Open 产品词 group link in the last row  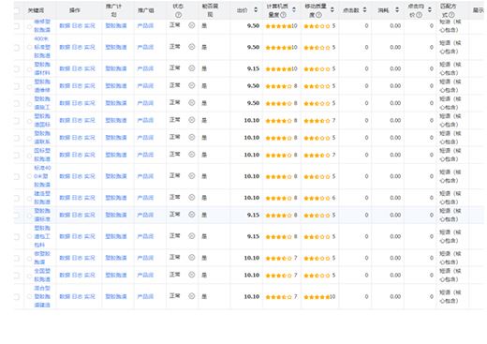(145, 296)
